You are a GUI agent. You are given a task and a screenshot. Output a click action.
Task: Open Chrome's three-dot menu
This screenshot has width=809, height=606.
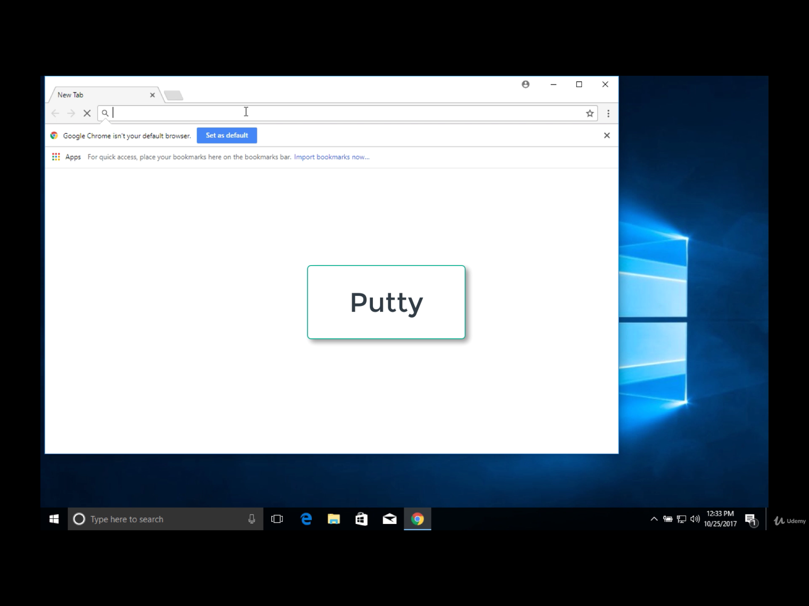(x=608, y=114)
